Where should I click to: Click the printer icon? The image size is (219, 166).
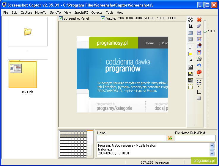click(199, 59)
